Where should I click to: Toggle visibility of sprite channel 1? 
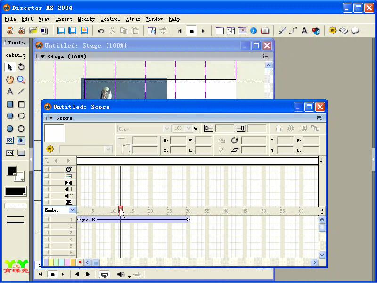click(x=46, y=219)
